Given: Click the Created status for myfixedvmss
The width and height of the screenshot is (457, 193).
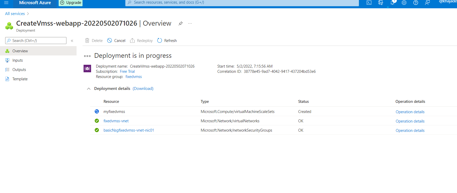Looking at the screenshot, I should click(305, 112).
